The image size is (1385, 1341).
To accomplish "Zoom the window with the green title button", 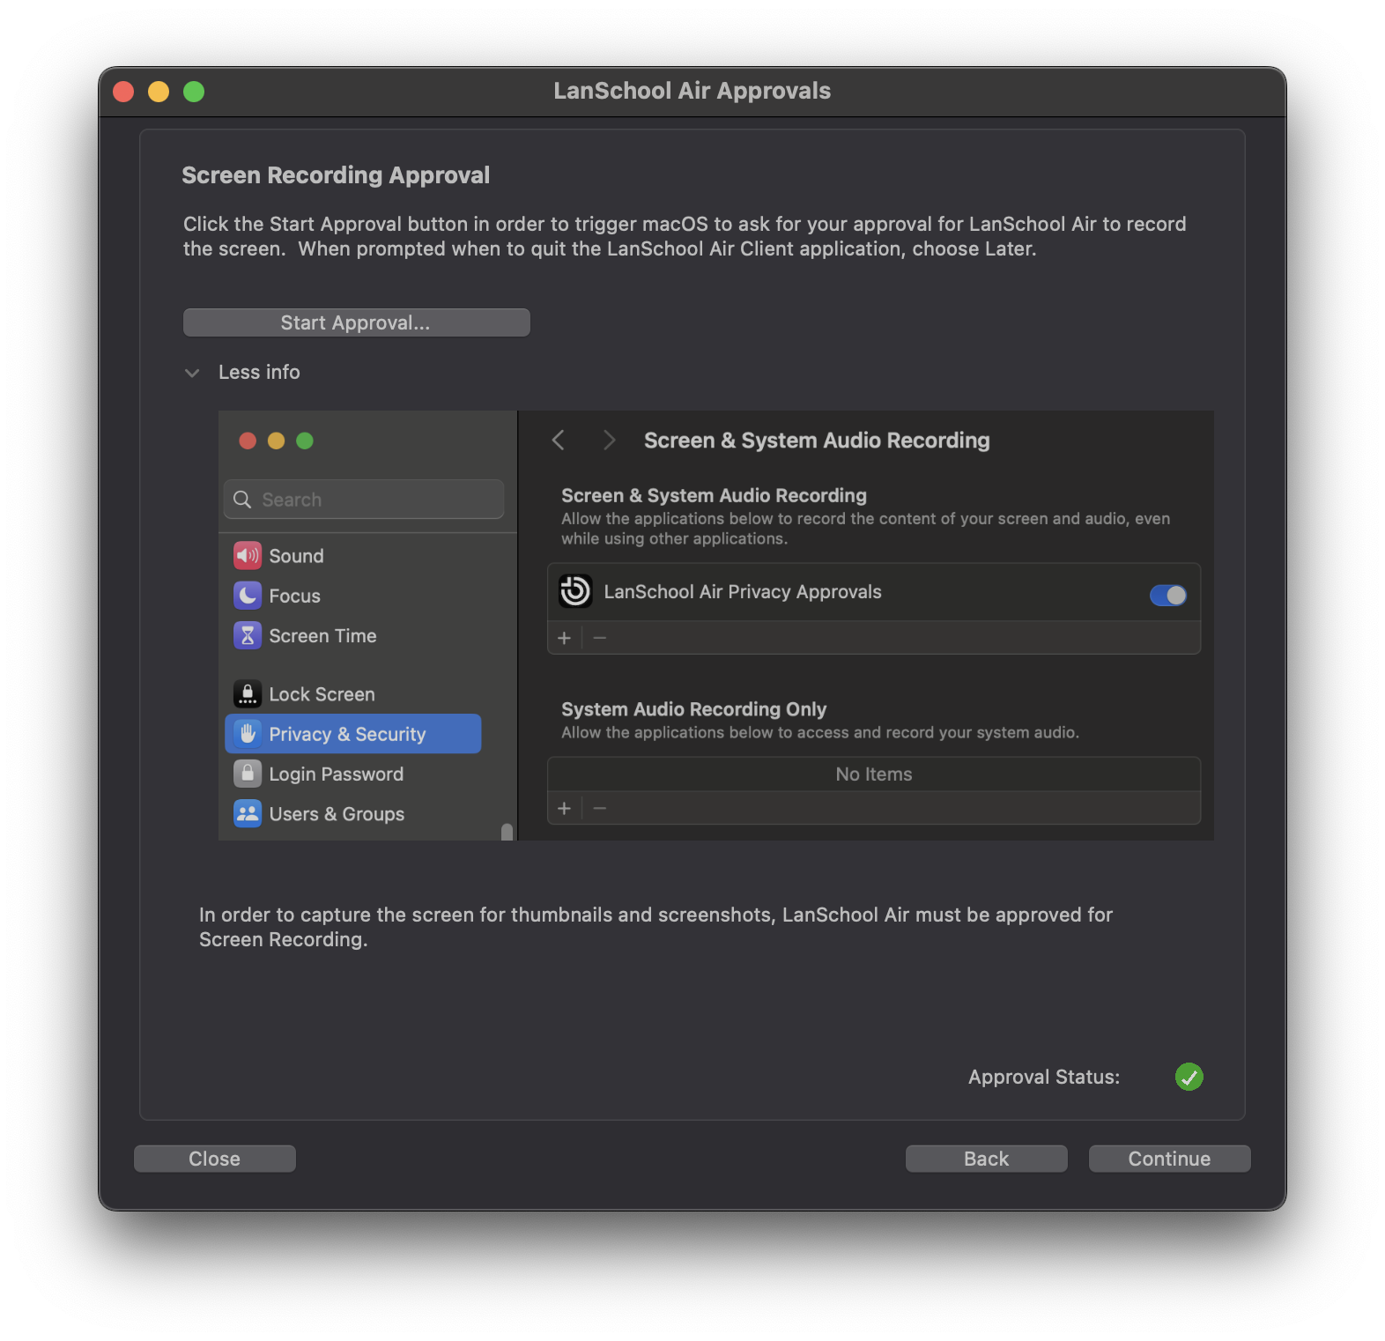I will [194, 92].
